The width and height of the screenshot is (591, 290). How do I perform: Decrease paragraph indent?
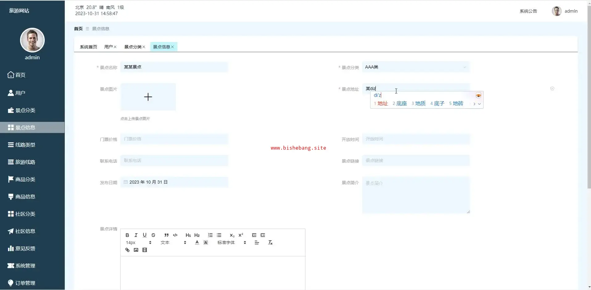pos(254,235)
